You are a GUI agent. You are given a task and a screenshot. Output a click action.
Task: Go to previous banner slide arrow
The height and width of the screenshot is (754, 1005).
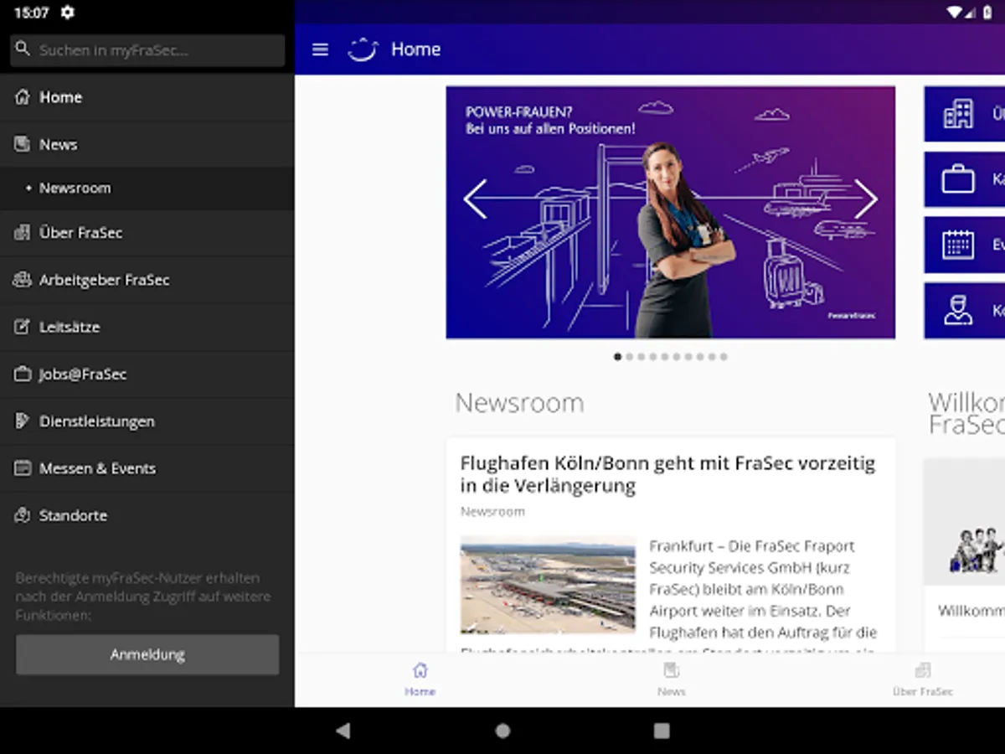coord(476,199)
